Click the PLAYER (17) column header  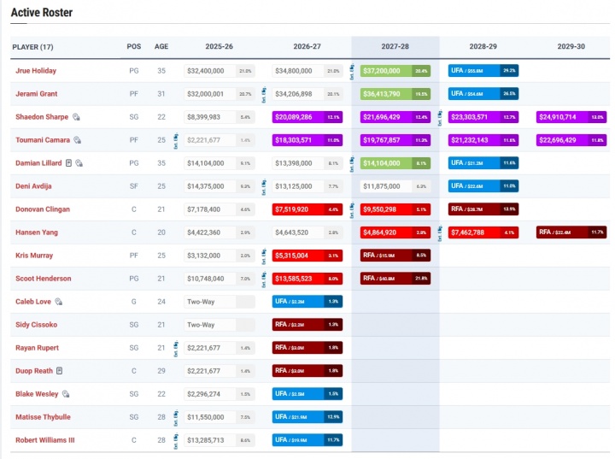pos(32,46)
